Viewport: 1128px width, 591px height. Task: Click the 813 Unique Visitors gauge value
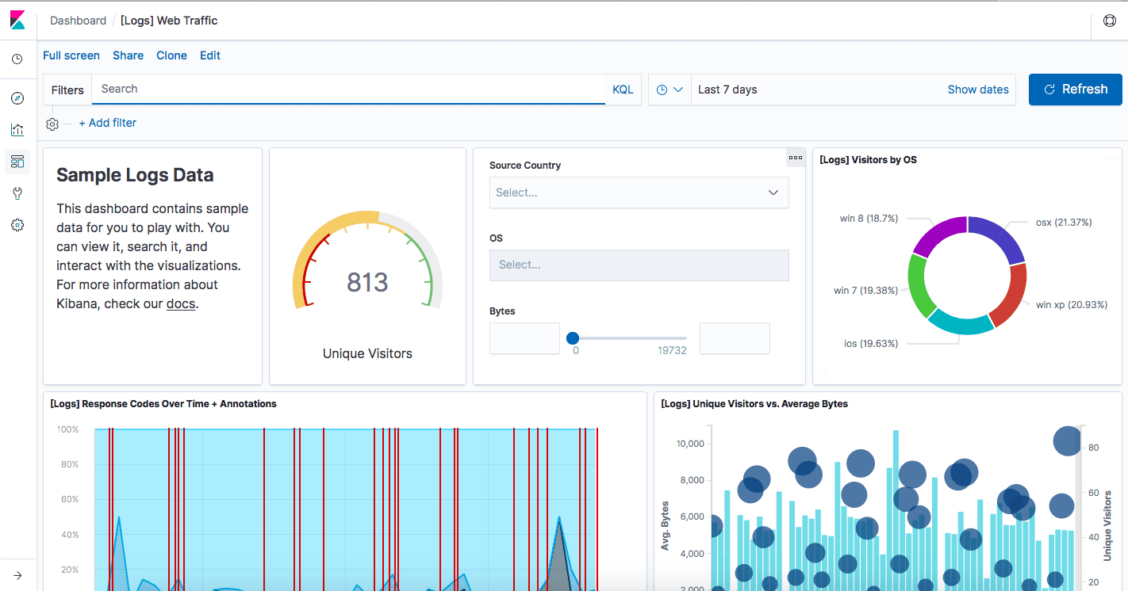(367, 282)
